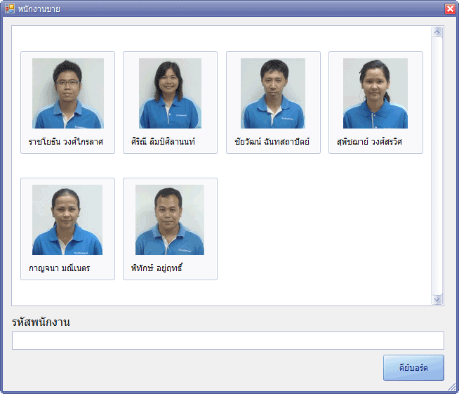Open the คีย์บอร์ด on-screen keyboard button

click(x=413, y=368)
